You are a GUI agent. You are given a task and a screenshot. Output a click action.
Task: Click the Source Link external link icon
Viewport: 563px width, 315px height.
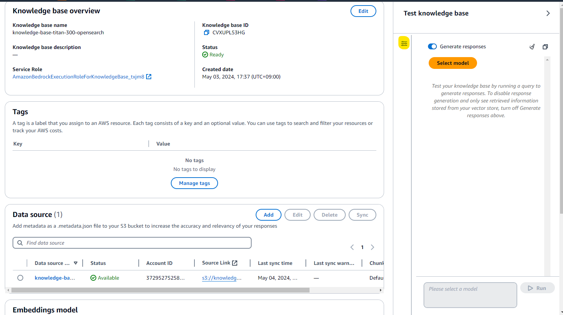pyautogui.click(x=235, y=263)
